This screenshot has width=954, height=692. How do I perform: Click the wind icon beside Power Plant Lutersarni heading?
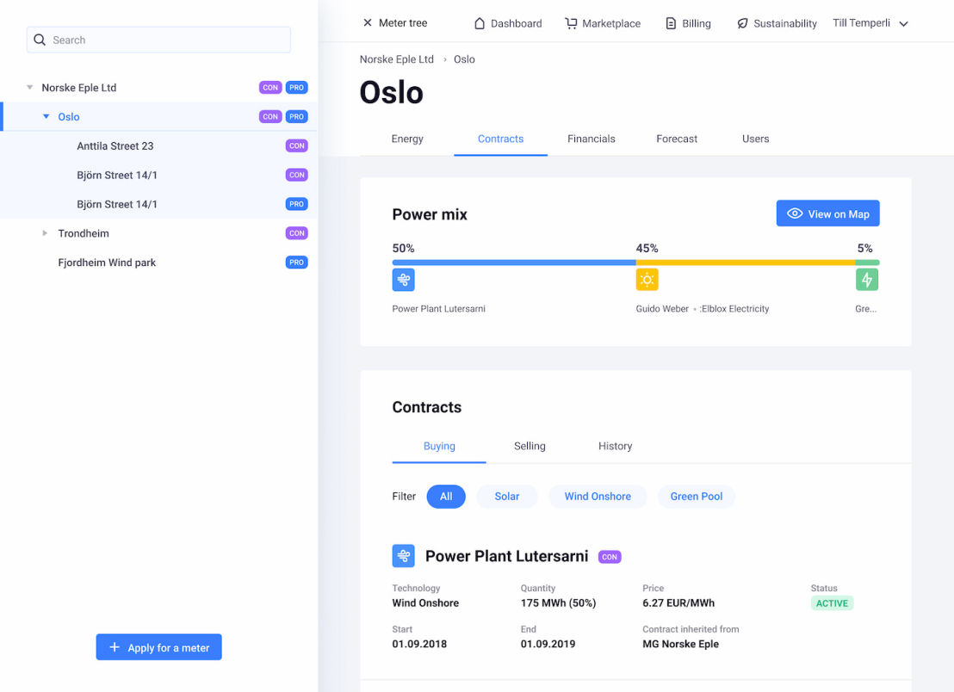click(403, 556)
